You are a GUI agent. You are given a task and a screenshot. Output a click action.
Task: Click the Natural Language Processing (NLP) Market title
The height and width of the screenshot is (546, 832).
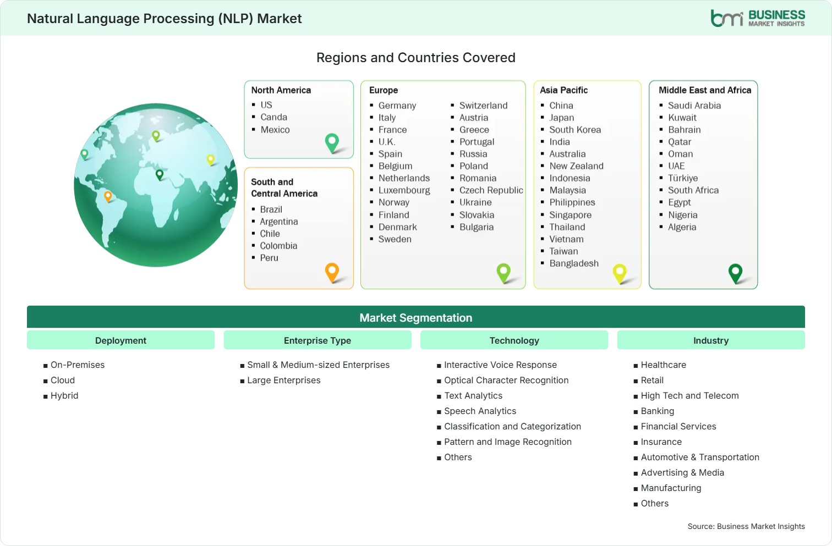(x=165, y=19)
